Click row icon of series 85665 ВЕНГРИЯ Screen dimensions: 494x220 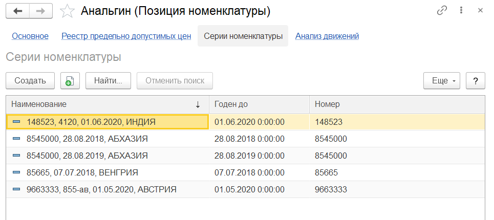point(16,172)
